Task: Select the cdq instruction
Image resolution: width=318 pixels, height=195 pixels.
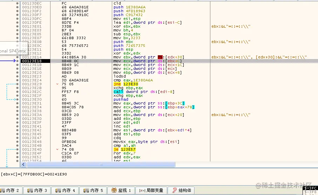Action: click(x=117, y=138)
